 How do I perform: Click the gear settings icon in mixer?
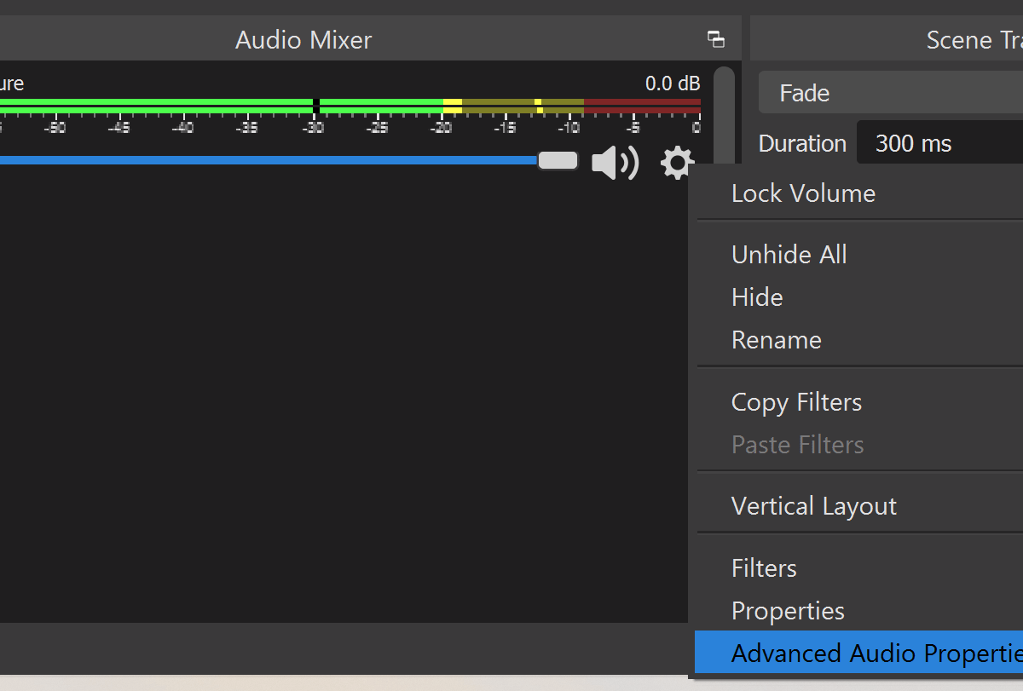tap(677, 162)
